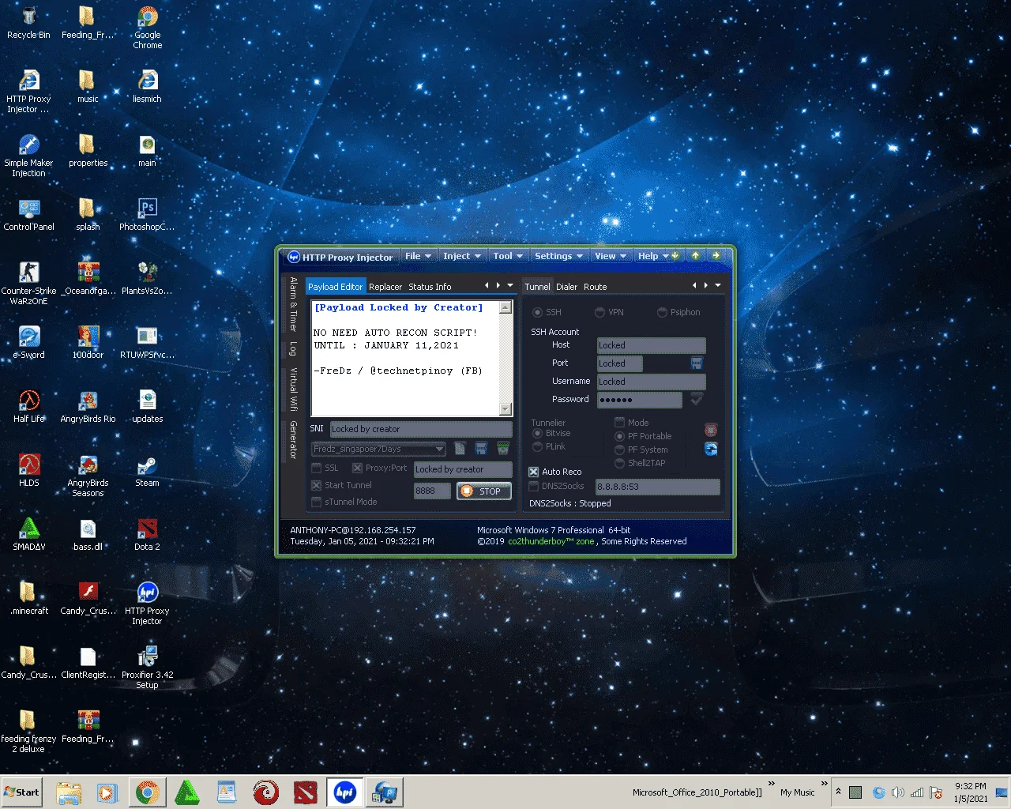Click the blue floppy save config icon
1011x809 pixels.
[481, 449]
